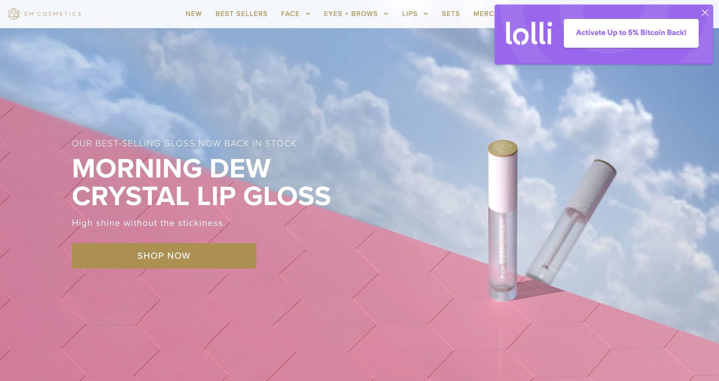Image resolution: width=719 pixels, height=381 pixels.
Task: Open the Best Sellers page
Action: coord(241,14)
